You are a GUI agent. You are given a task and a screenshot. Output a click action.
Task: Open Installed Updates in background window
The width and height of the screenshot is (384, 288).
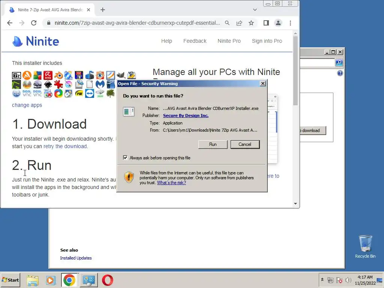(x=76, y=258)
